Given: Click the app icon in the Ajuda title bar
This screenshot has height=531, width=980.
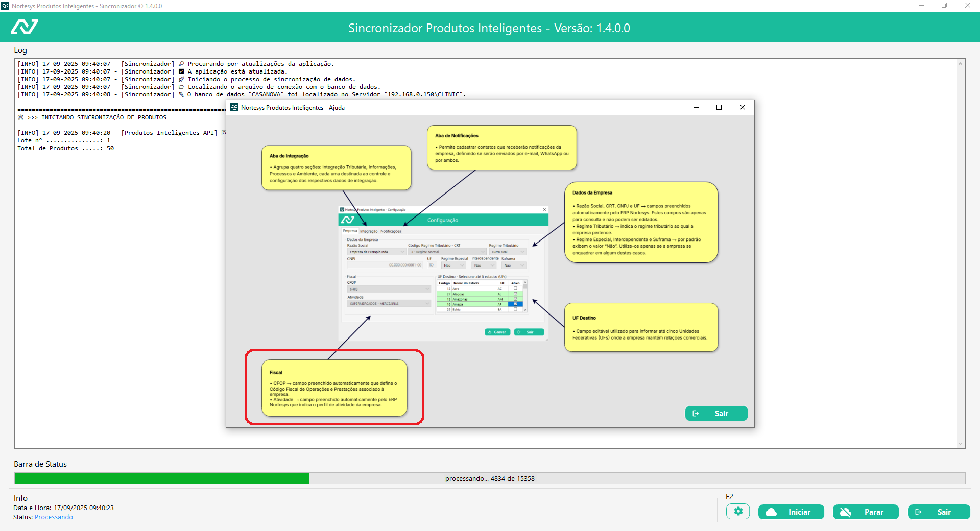Looking at the screenshot, I should [x=234, y=107].
